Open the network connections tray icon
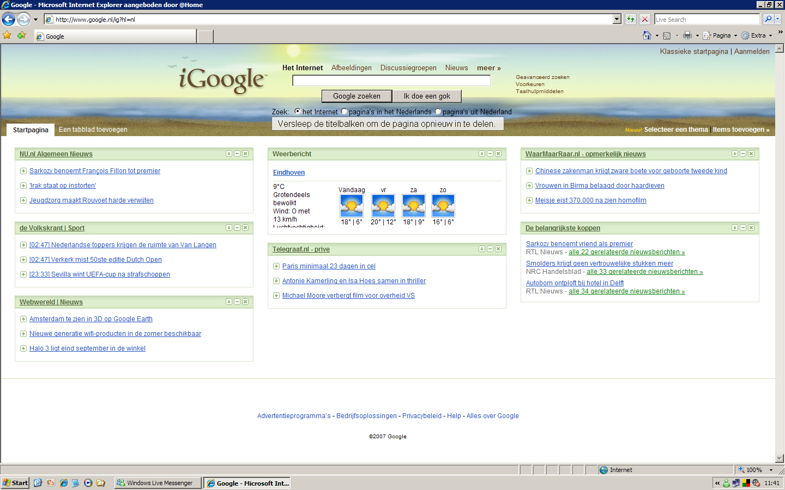 pos(736,483)
